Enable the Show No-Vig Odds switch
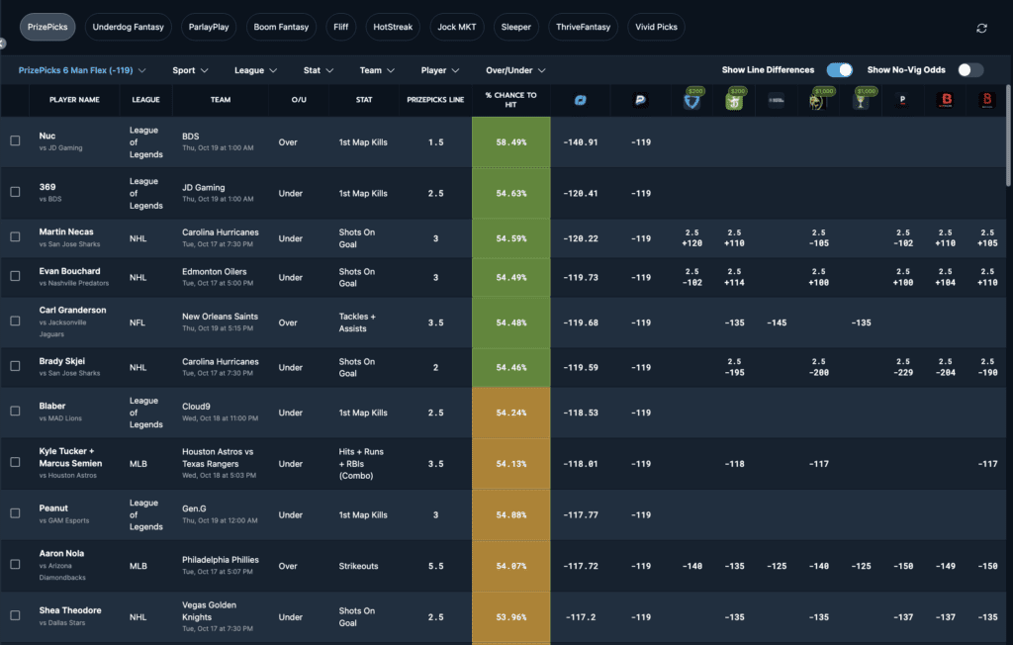Image resolution: width=1013 pixels, height=645 pixels. coord(970,70)
